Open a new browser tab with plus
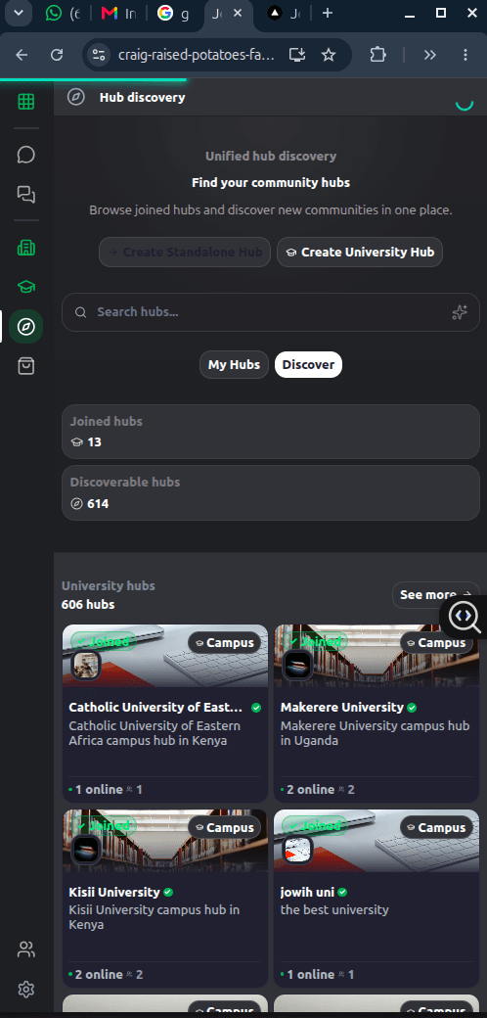The width and height of the screenshot is (487, 1018). 328,13
